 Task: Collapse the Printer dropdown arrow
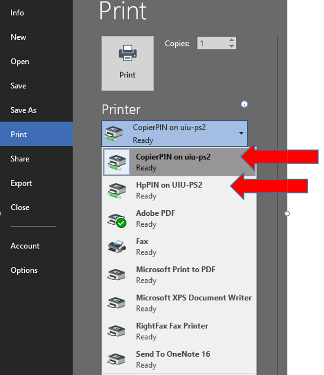point(241,133)
